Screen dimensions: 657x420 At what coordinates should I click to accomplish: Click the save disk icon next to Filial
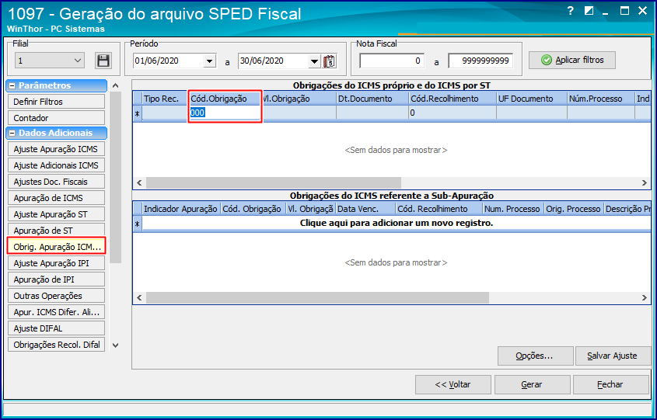103,61
